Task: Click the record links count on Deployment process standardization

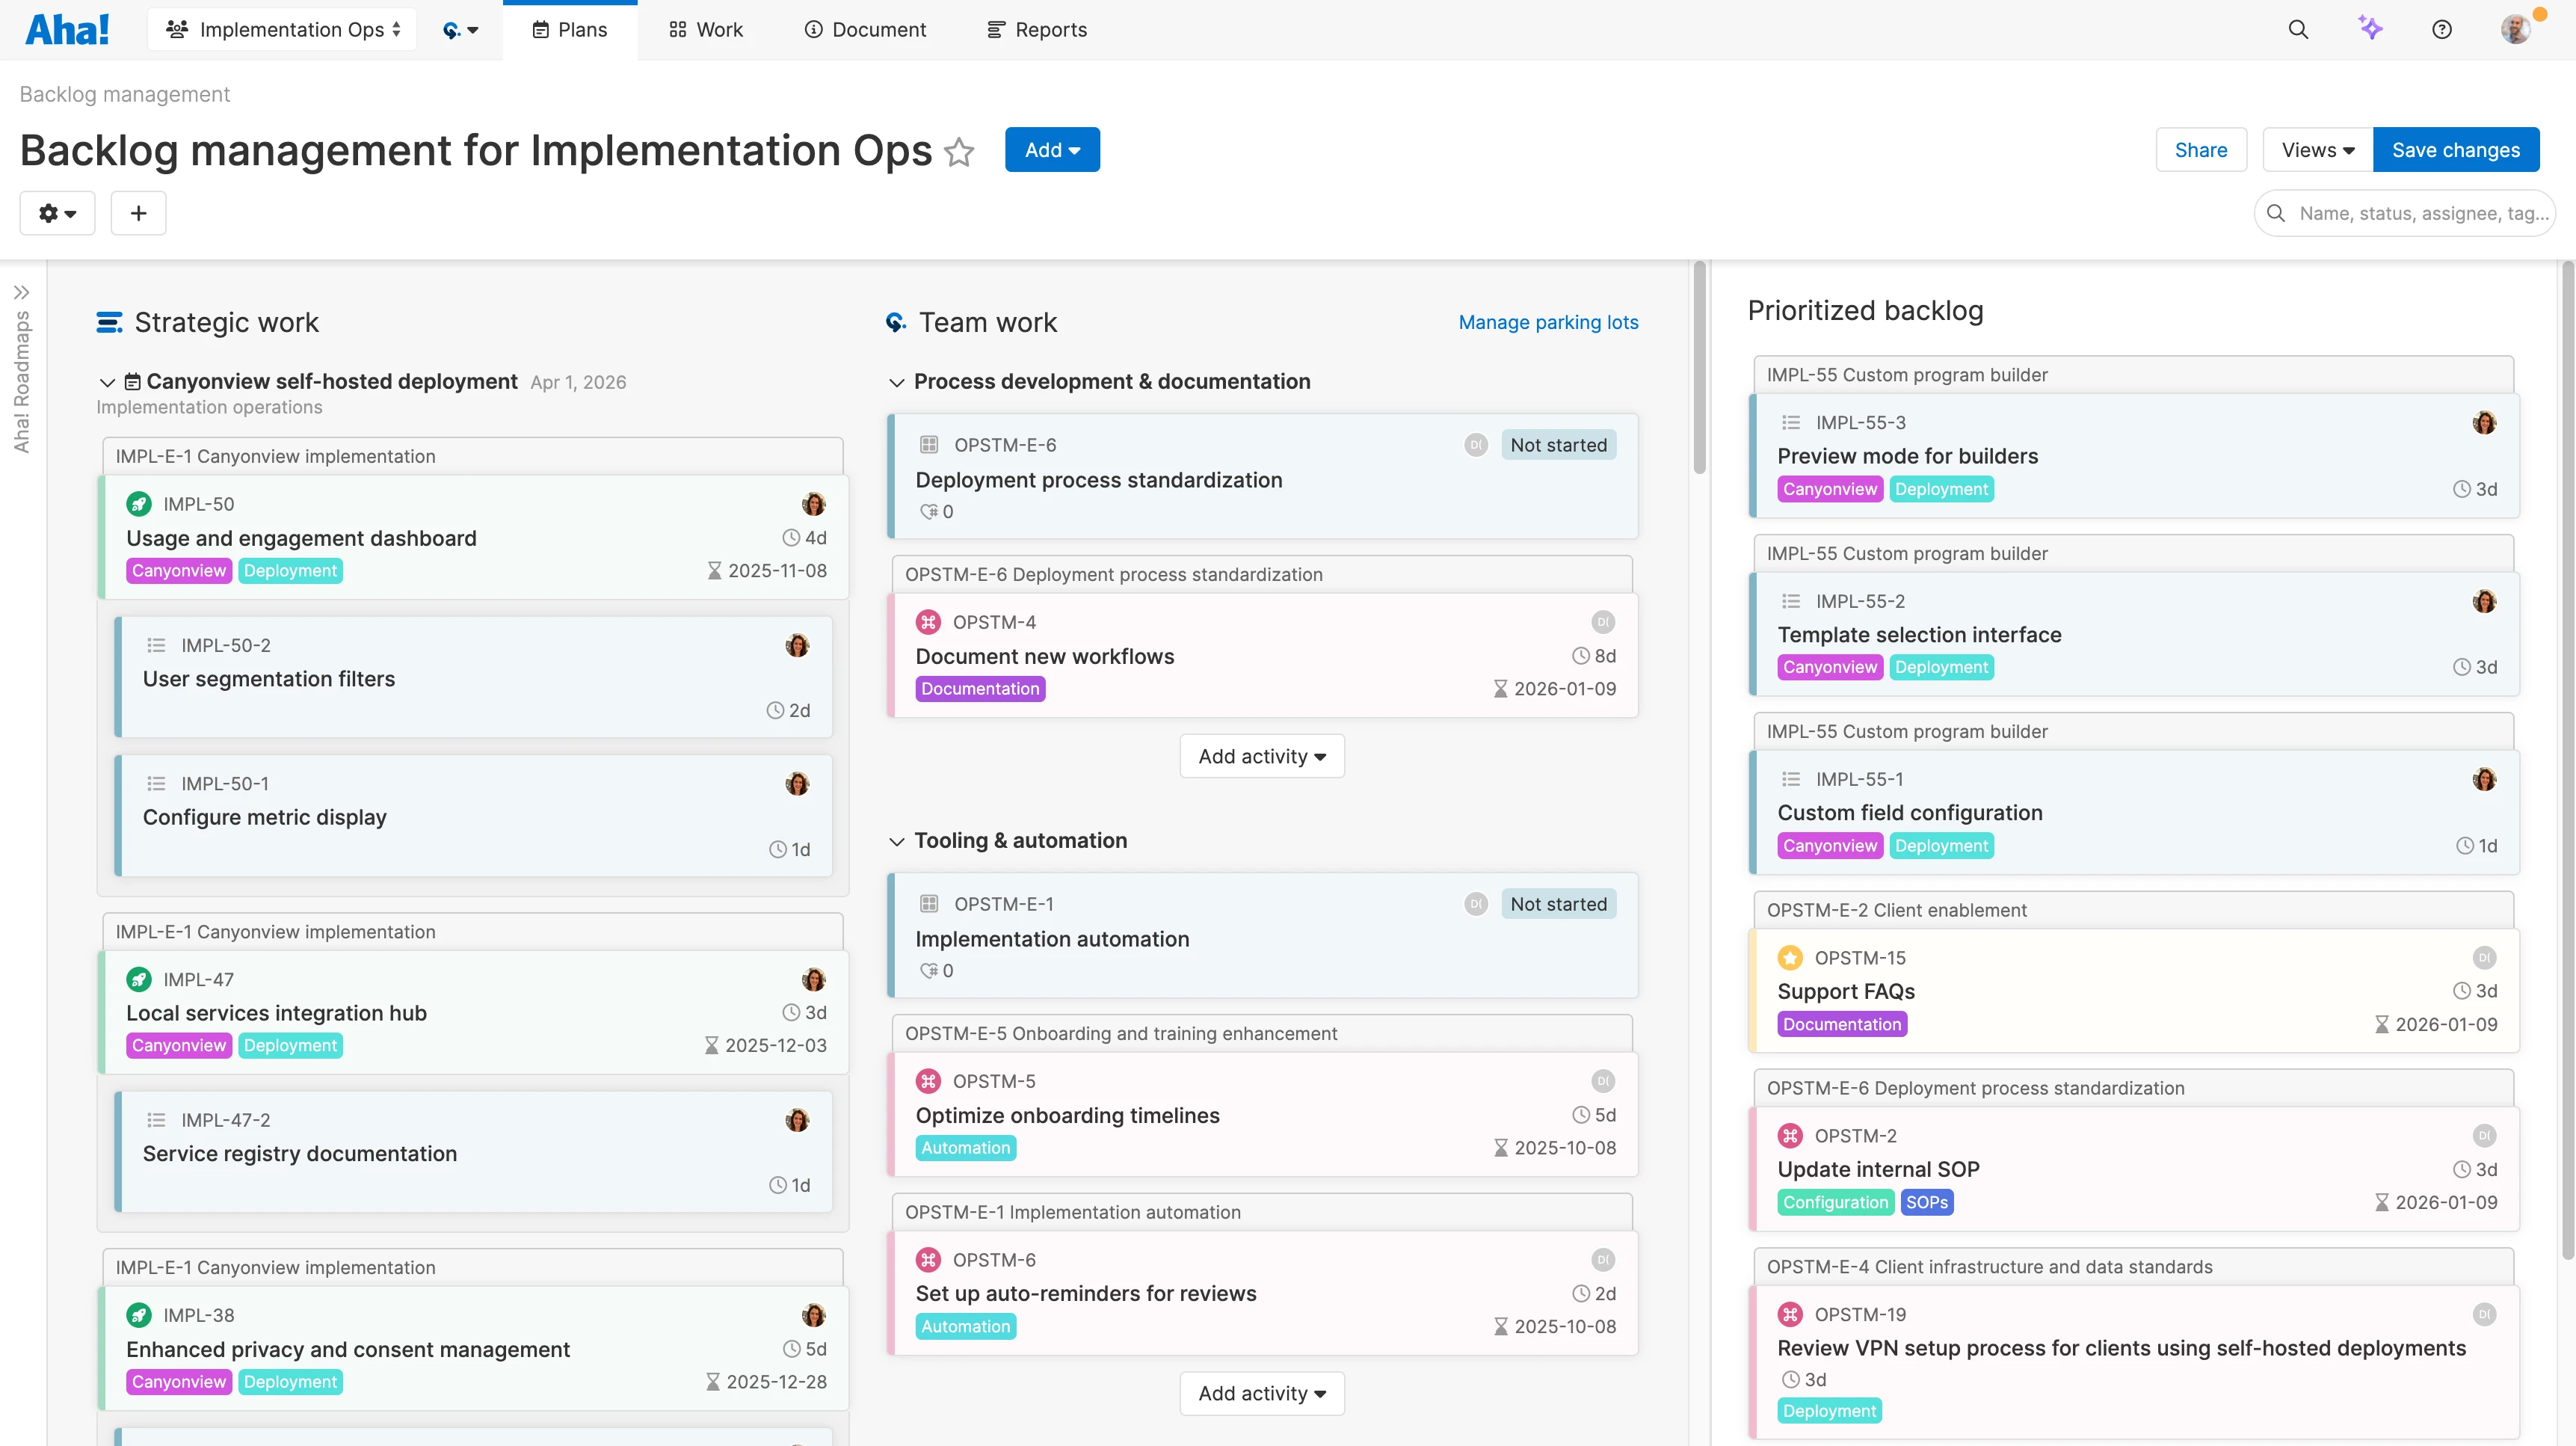Action: point(935,511)
